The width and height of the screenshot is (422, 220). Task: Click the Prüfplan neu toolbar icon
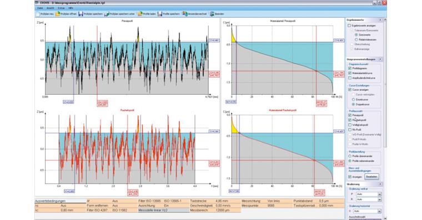click(38, 14)
